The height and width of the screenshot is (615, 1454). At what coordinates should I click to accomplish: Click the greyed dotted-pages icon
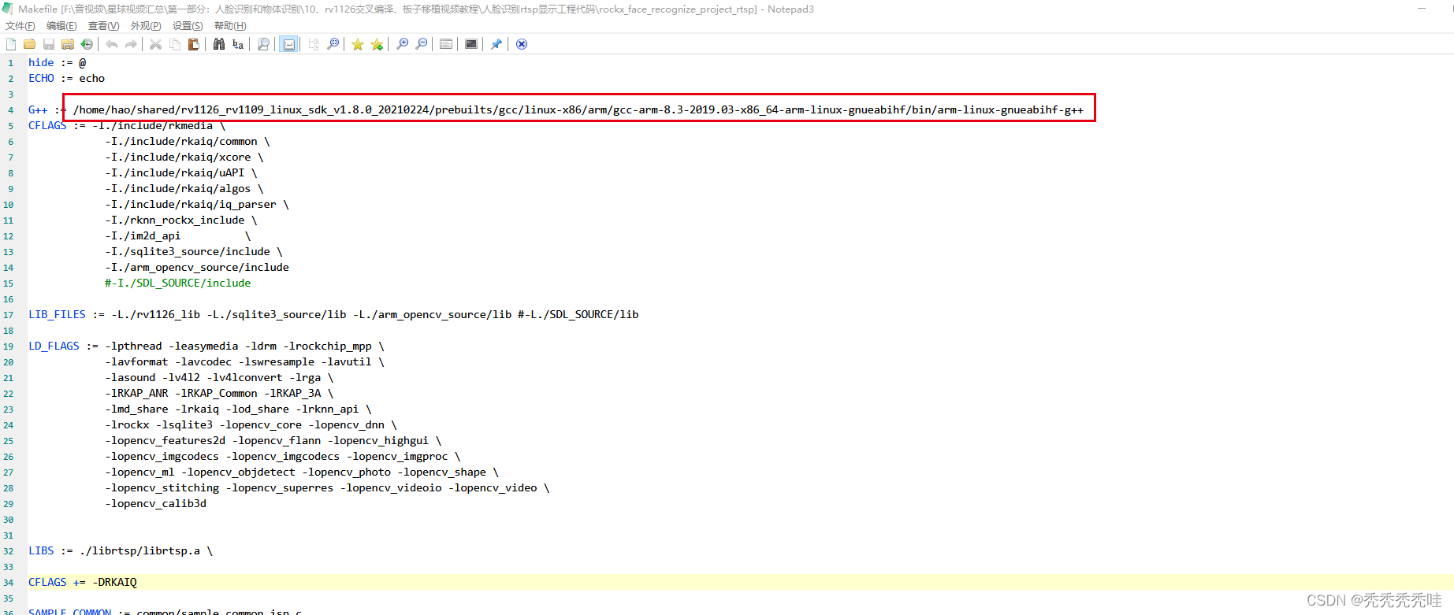point(314,44)
